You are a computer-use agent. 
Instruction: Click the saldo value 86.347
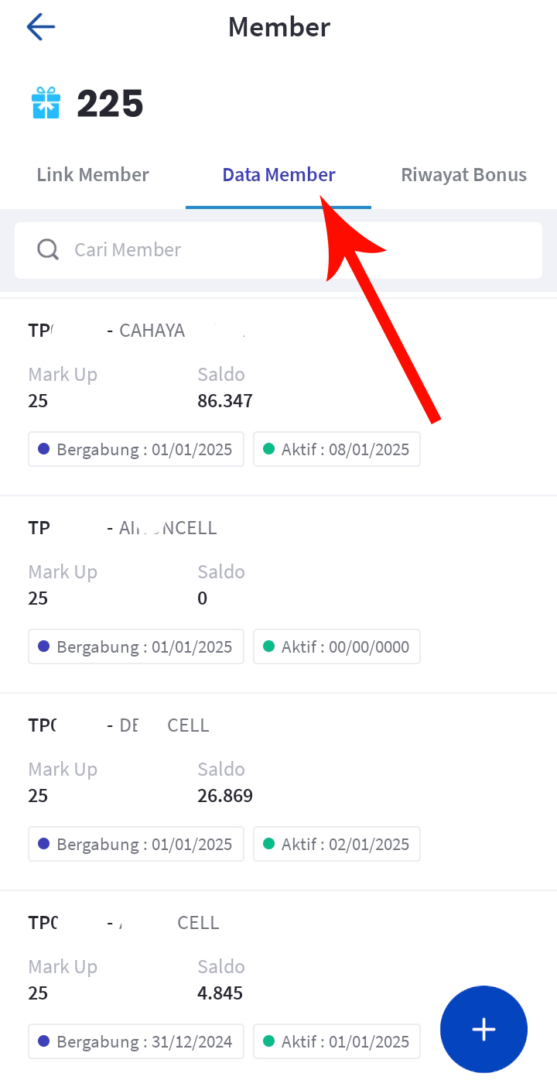pos(225,401)
